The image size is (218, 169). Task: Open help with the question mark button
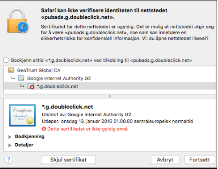(9, 160)
